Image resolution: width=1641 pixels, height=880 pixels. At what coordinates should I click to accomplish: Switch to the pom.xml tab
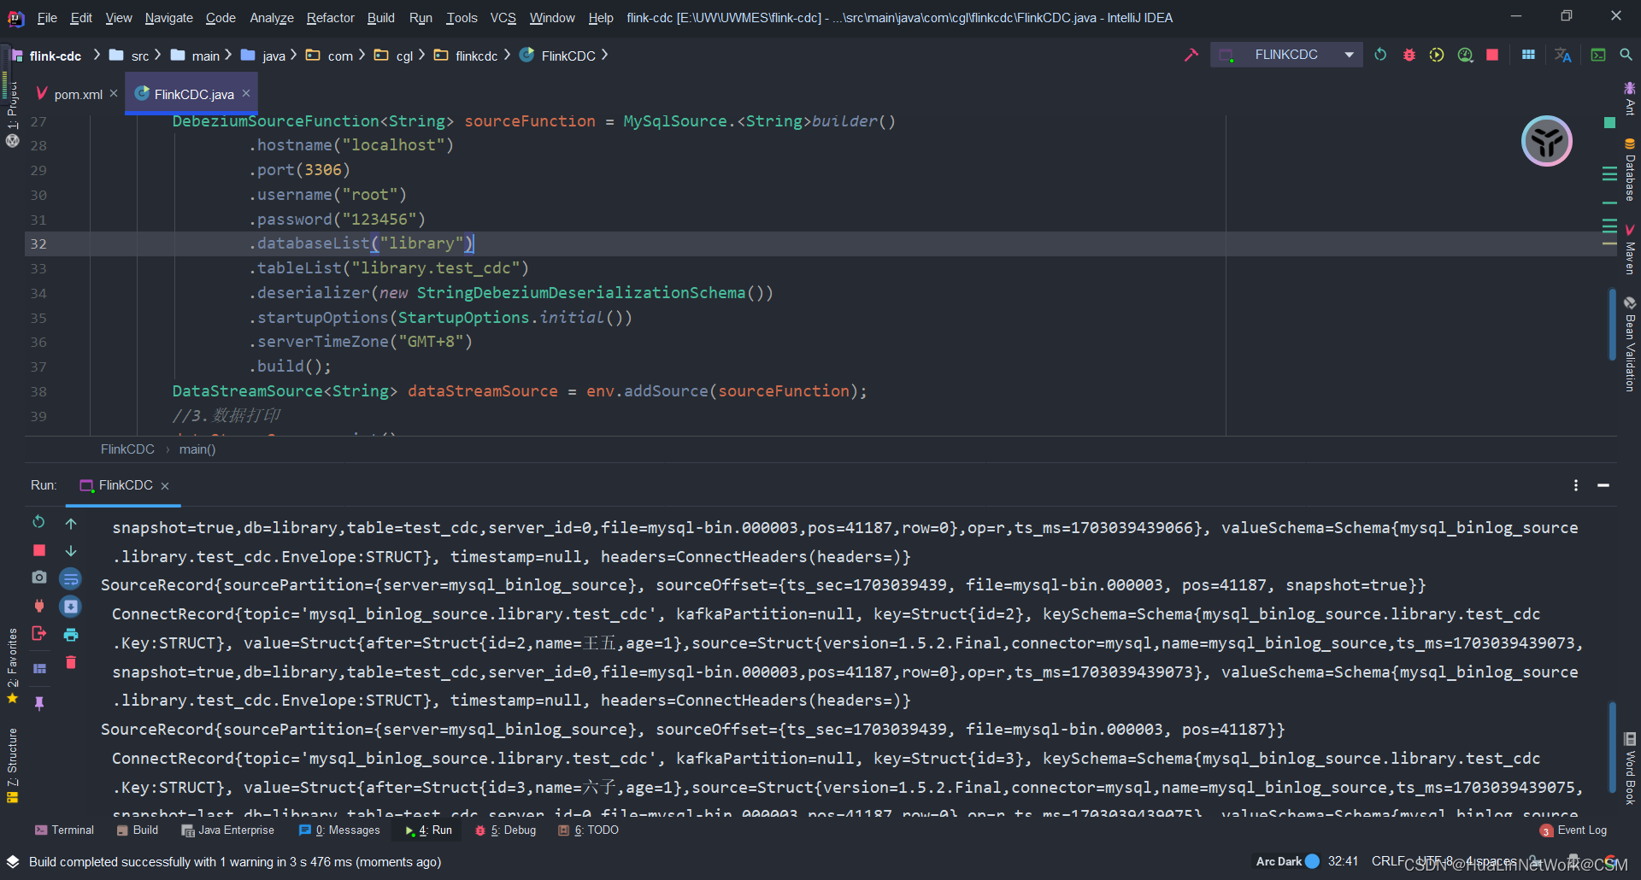click(x=75, y=94)
